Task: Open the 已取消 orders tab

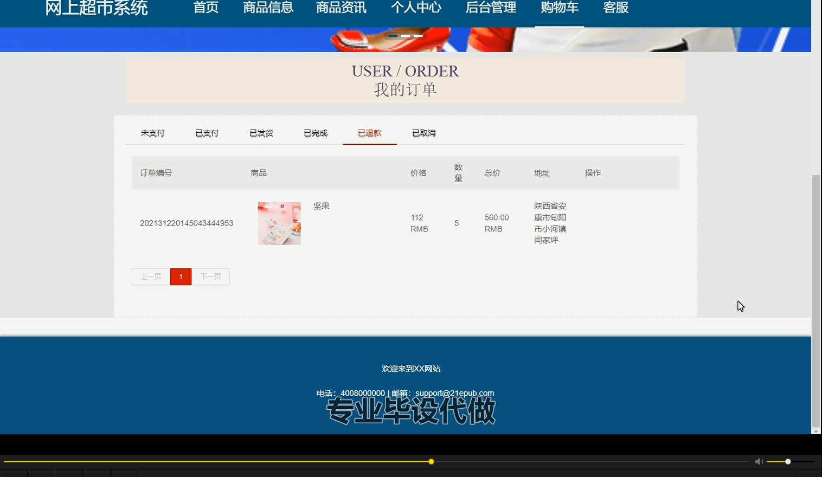Action: tap(423, 133)
